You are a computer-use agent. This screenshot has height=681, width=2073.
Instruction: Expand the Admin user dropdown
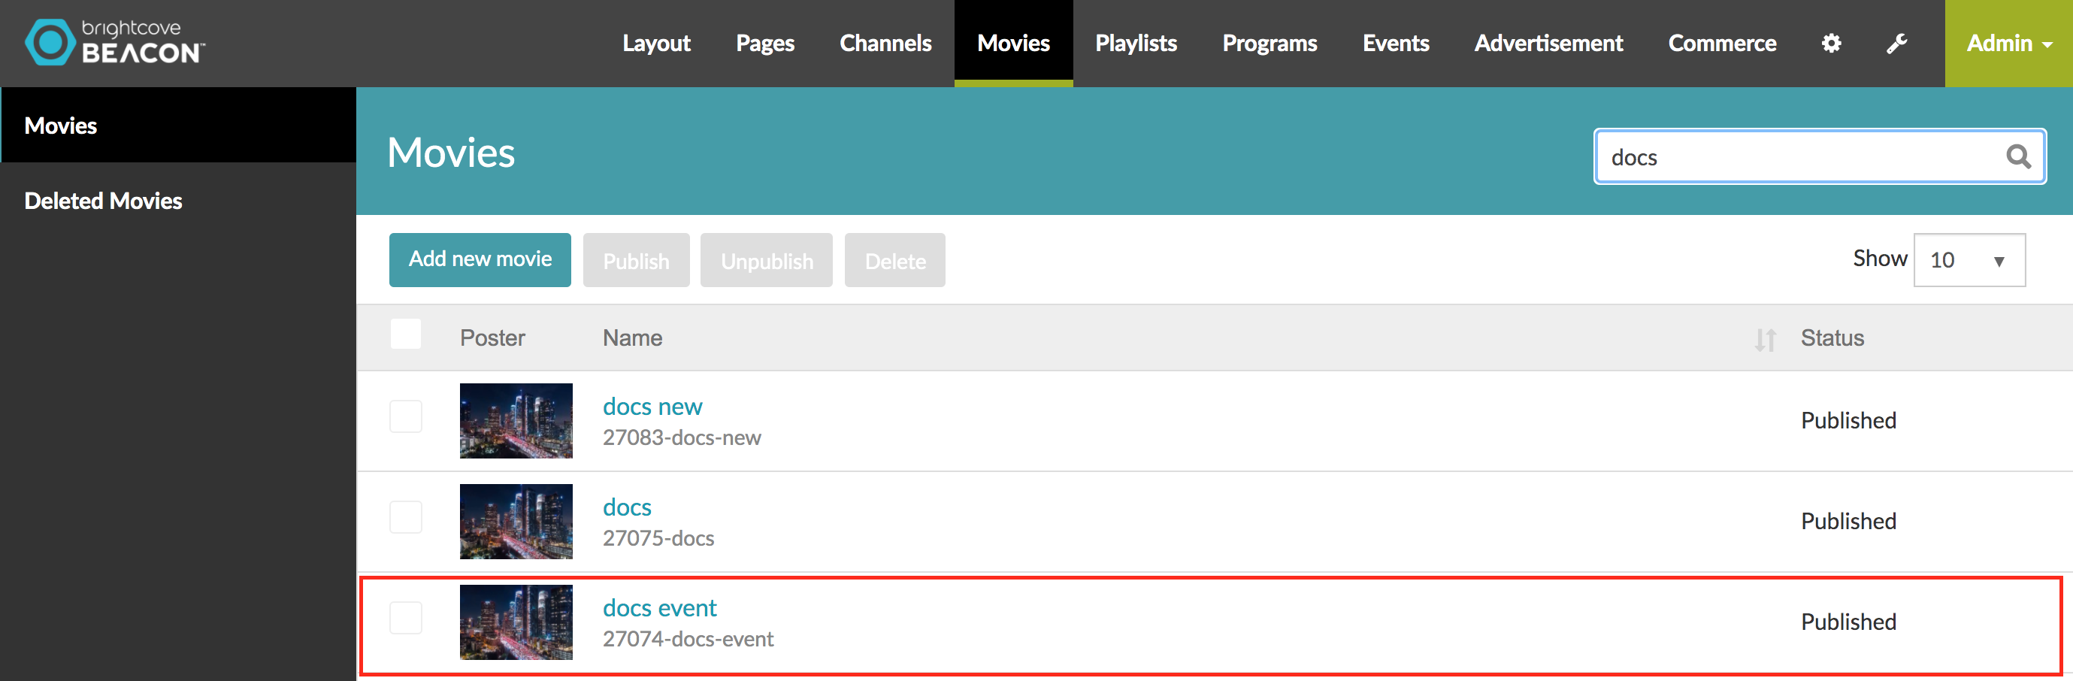coord(2008,44)
